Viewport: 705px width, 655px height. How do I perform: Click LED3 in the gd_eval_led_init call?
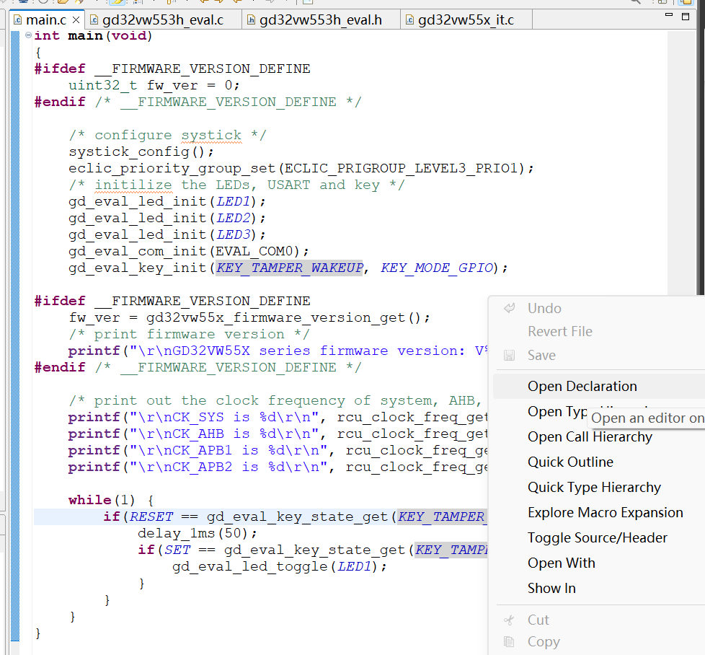click(x=234, y=235)
